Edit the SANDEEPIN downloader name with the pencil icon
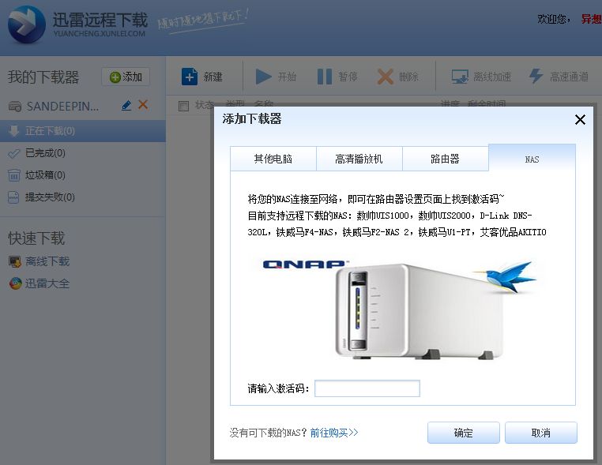The width and height of the screenshot is (602, 465). (126, 105)
